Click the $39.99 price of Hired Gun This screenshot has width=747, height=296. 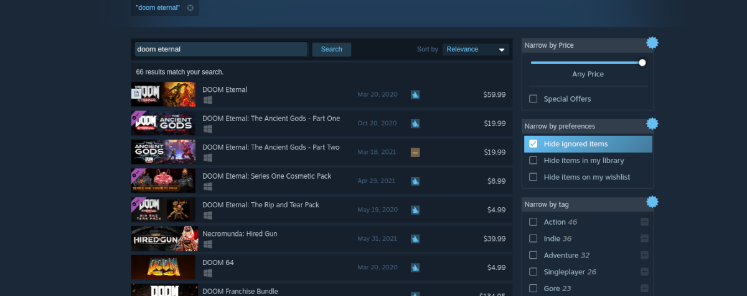pyautogui.click(x=494, y=239)
